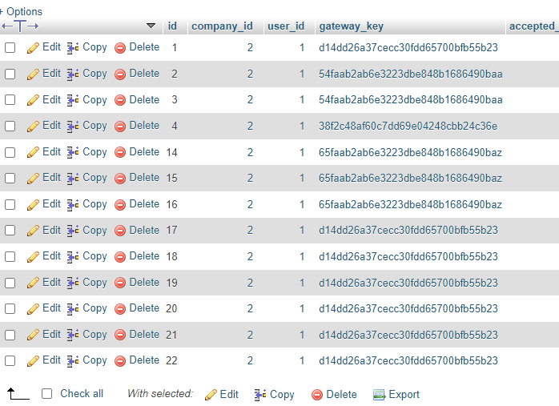Screen dimensions: 559x406
Task: Click the Edit pencil icon for row id 22
Action: pos(33,360)
